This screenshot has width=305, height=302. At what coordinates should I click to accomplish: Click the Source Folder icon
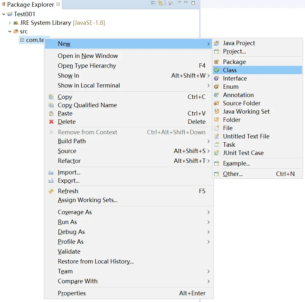pyautogui.click(x=216, y=103)
